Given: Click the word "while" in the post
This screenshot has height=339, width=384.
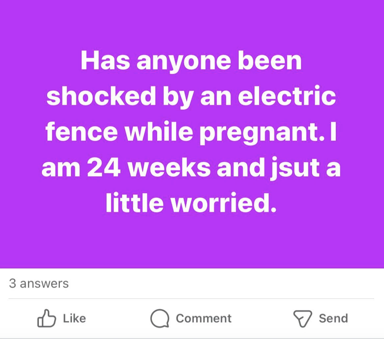Looking at the screenshot, I should click(x=158, y=132).
